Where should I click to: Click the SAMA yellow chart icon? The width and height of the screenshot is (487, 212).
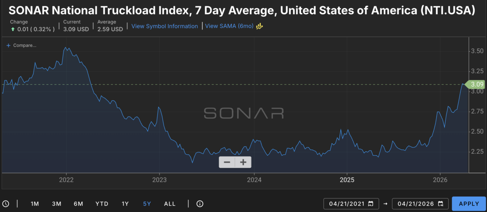[260, 26]
